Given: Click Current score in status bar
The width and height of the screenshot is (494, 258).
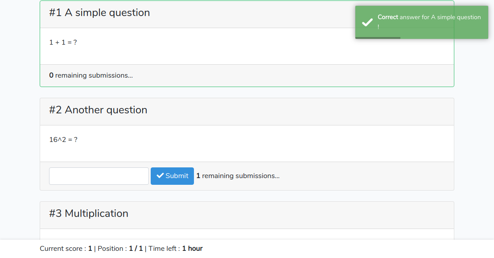Looking at the screenshot, I should [x=66, y=249].
